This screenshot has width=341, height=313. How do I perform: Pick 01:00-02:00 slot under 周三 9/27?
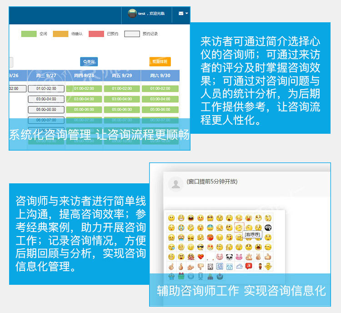[46, 89]
